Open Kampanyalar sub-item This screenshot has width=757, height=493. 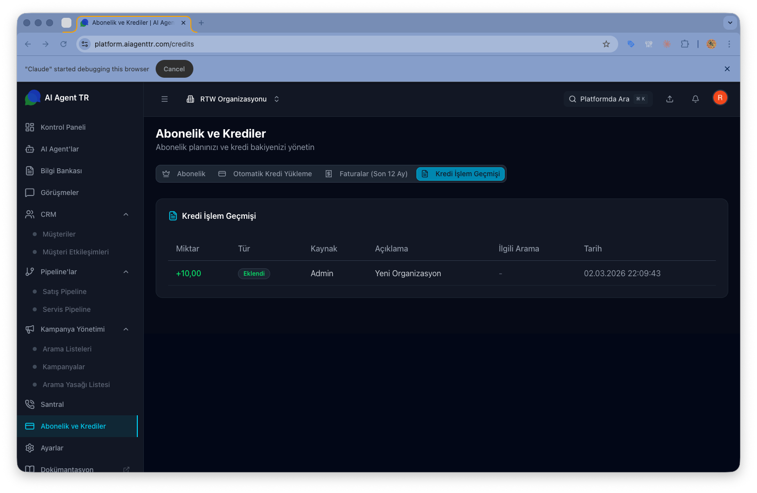63,367
